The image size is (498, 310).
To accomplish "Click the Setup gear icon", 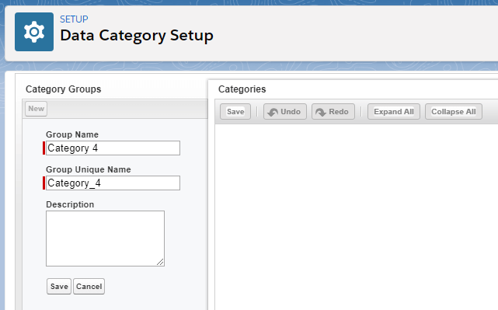I will coord(34,32).
